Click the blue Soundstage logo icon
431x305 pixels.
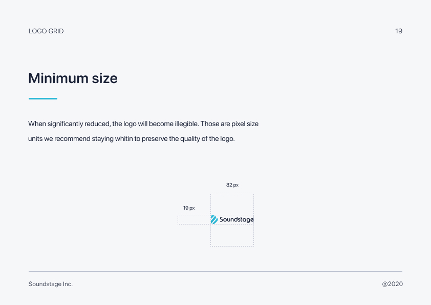coord(214,220)
